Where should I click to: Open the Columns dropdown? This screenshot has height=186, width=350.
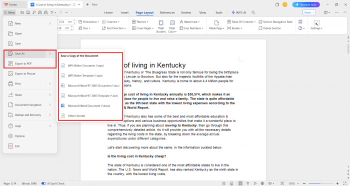tap(110, 21)
